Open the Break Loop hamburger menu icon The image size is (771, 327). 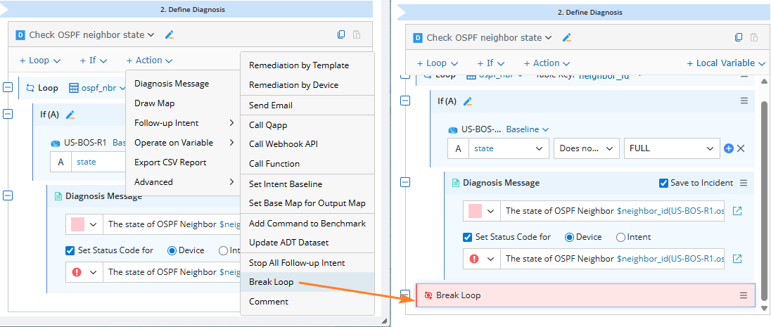click(744, 295)
